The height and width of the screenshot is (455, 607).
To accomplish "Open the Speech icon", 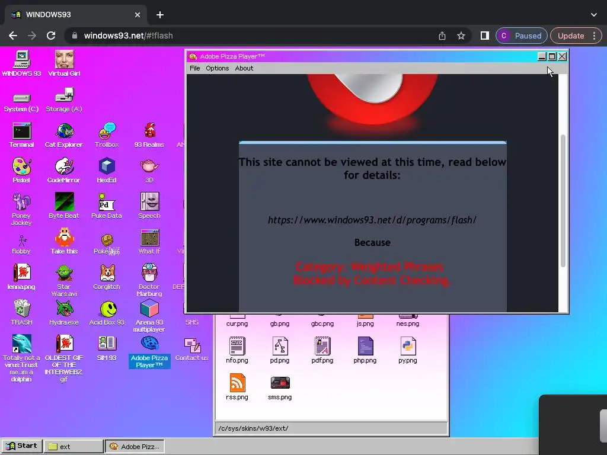I will click(149, 206).
